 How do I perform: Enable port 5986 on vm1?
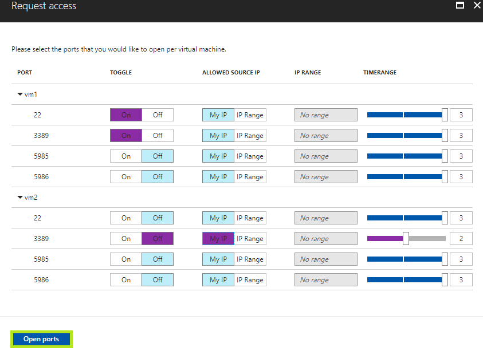click(126, 177)
